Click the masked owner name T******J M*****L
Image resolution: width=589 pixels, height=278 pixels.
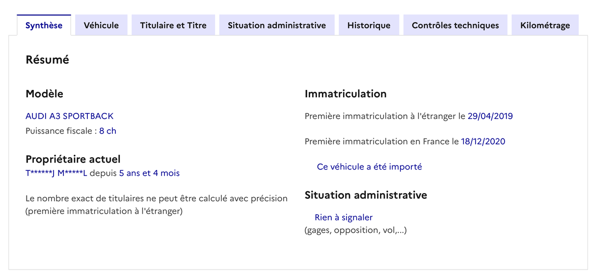(x=56, y=173)
